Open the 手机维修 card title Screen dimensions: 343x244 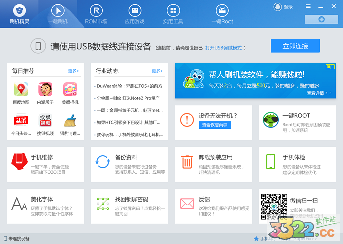click(42, 157)
